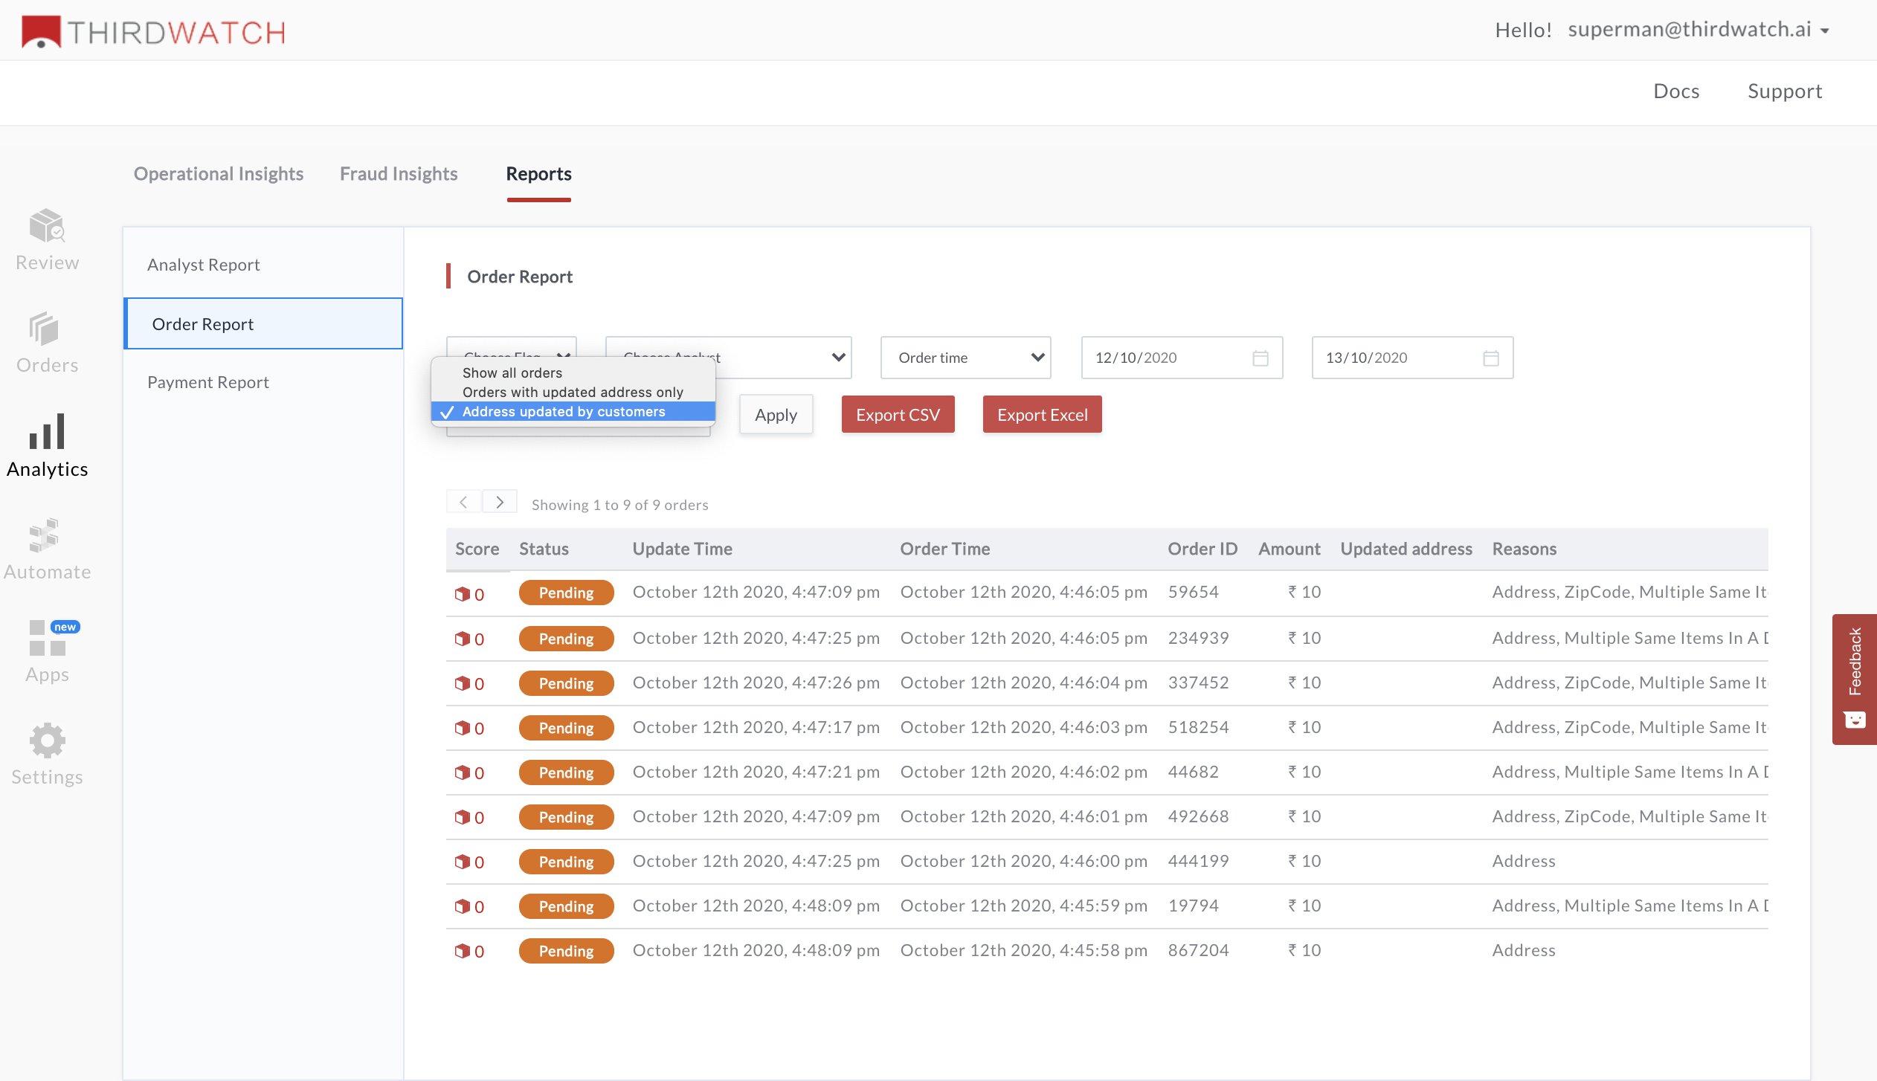This screenshot has width=1877, height=1081.
Task: Click Pending status of order 867204
Action: coord(566,951)
